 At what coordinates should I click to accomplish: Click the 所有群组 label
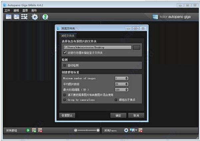click(12, 130)
